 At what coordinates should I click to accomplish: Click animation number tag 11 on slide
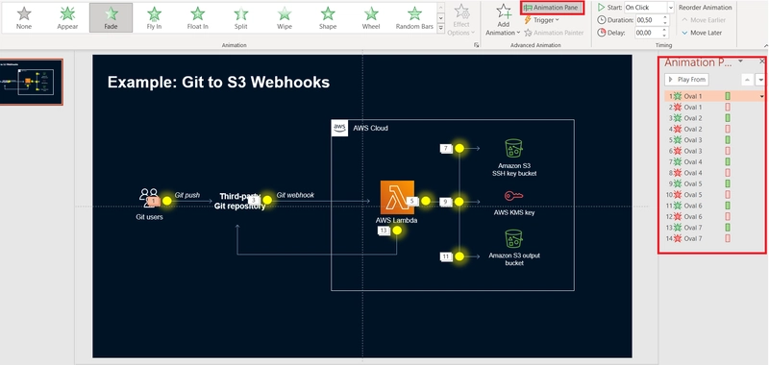446,256
